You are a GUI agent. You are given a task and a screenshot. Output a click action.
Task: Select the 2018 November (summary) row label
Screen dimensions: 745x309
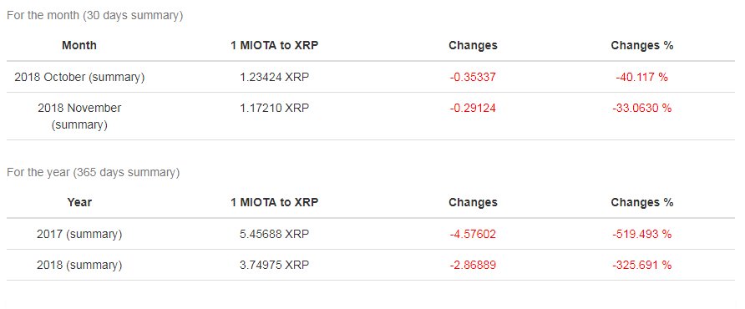(x=79, y=116)
